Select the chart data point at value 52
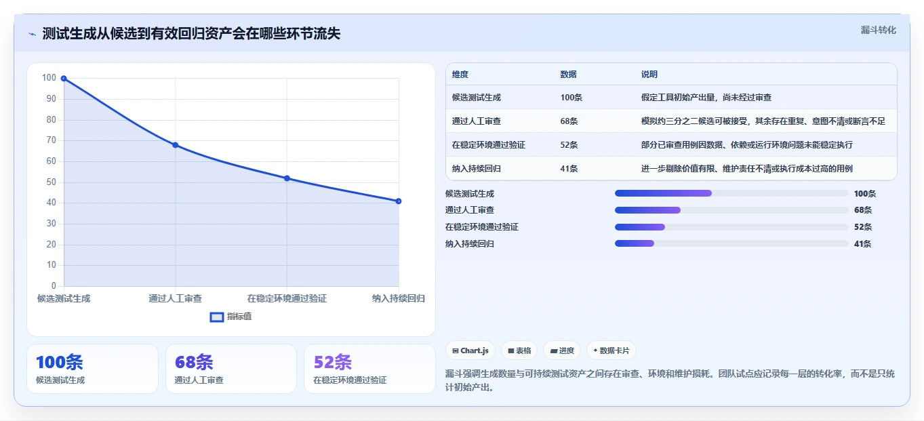The height and width of the screenshot is (421, 924). coord(287,178)
